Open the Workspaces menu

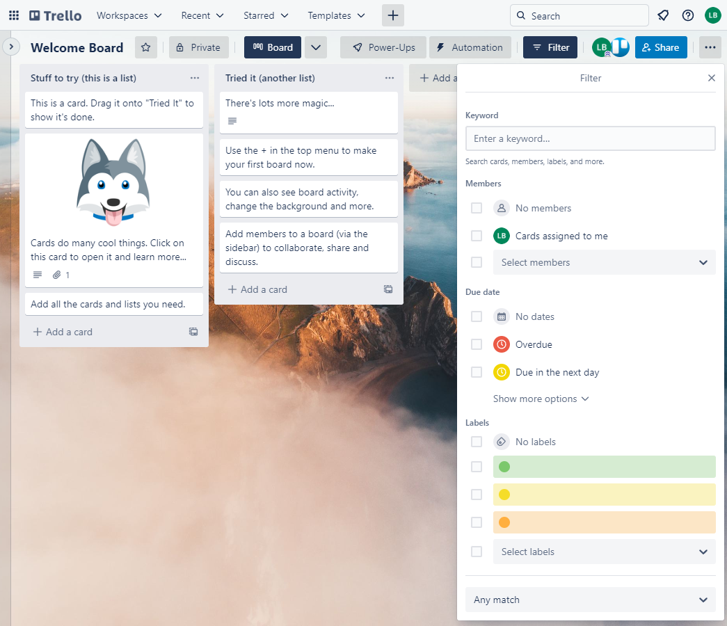[129, 15]
